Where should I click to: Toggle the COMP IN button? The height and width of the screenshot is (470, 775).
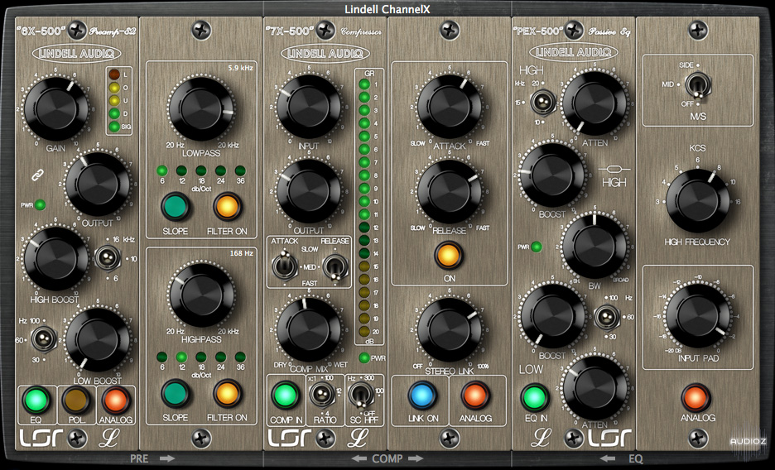pos(285,395)
